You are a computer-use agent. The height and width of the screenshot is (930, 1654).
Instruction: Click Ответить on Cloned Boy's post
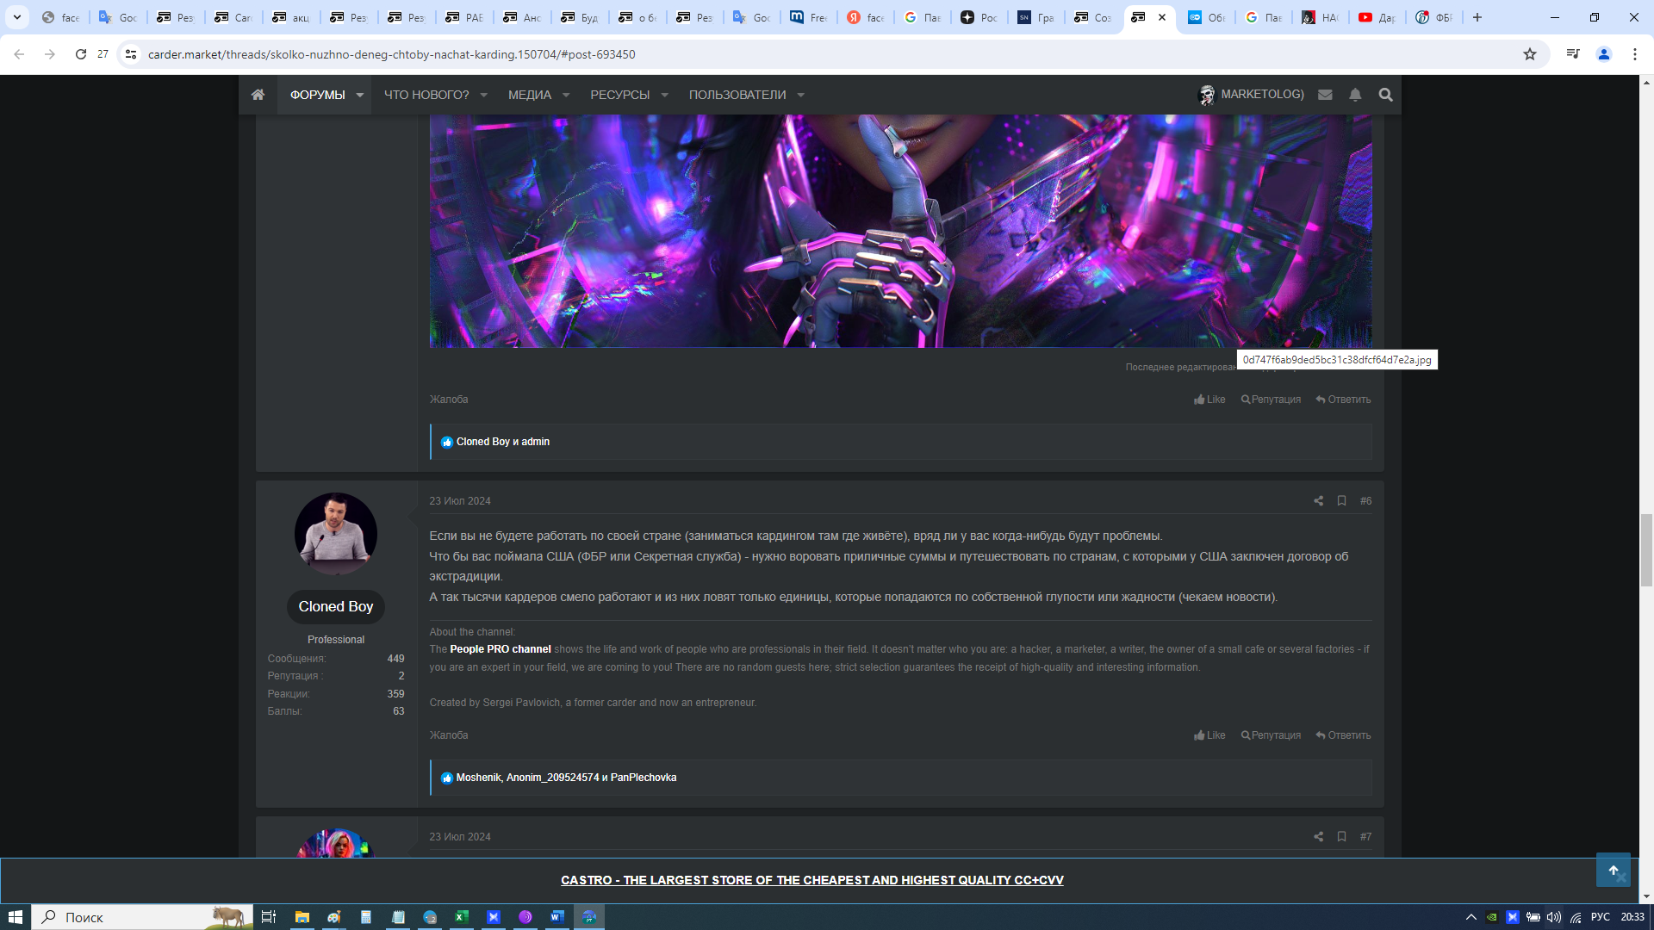coord(1343,735)
